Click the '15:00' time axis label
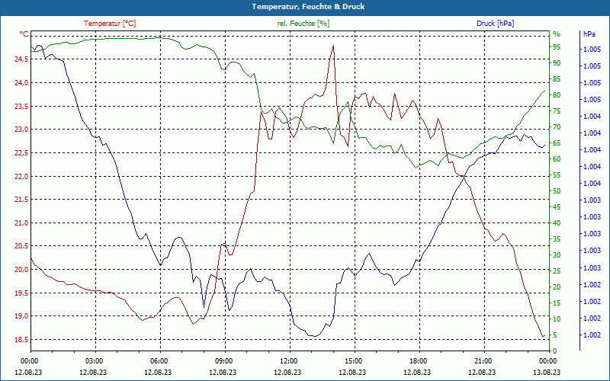Screen dimensions: 610x381 355,360
